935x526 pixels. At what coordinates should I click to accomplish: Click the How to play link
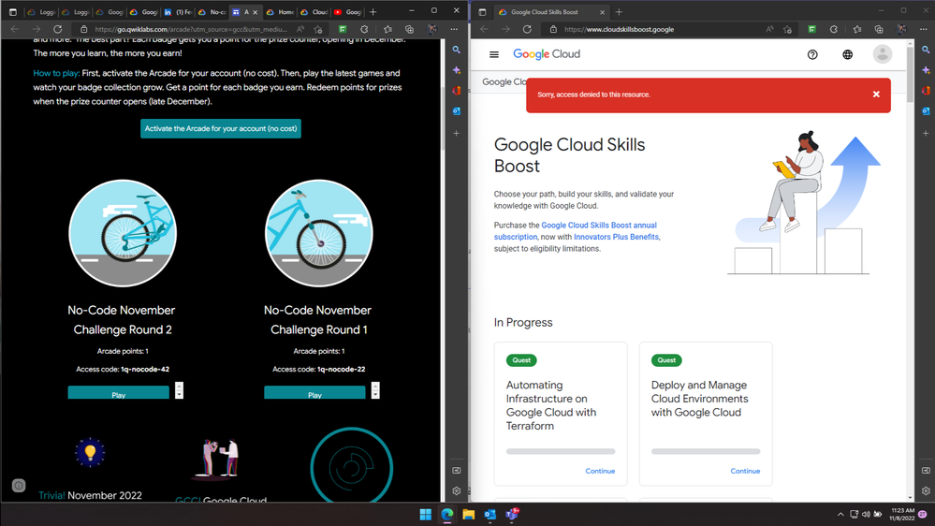pos(56,73)
